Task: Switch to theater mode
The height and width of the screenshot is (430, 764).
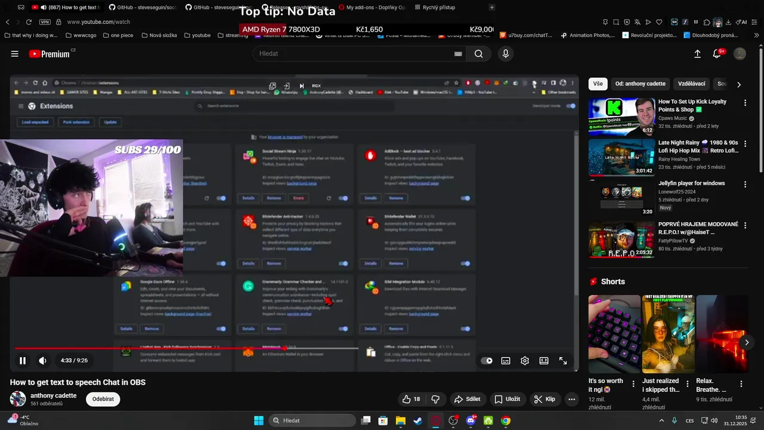Action: point(544,361)
